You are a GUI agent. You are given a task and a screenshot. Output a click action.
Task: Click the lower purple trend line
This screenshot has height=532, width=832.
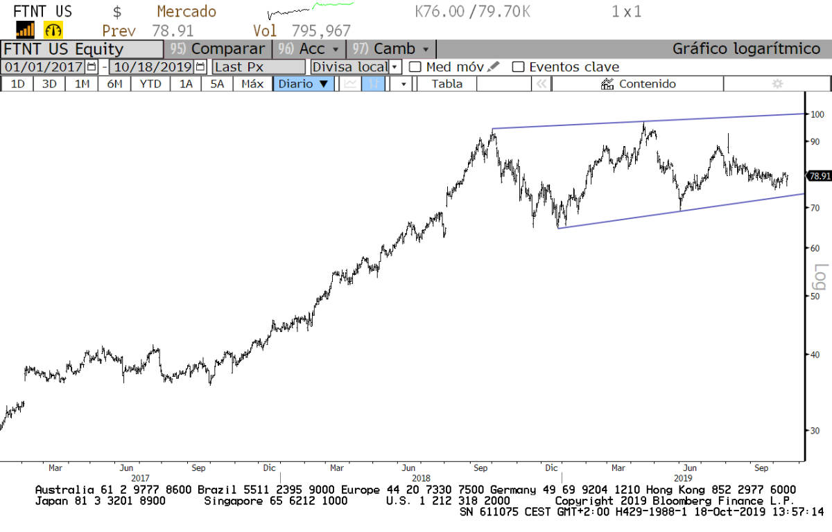click(x=682, y=211)
